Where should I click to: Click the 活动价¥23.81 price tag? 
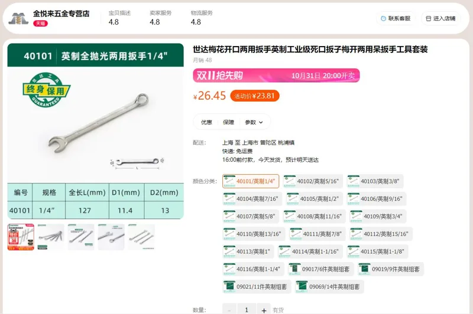(x=255, y=96)
